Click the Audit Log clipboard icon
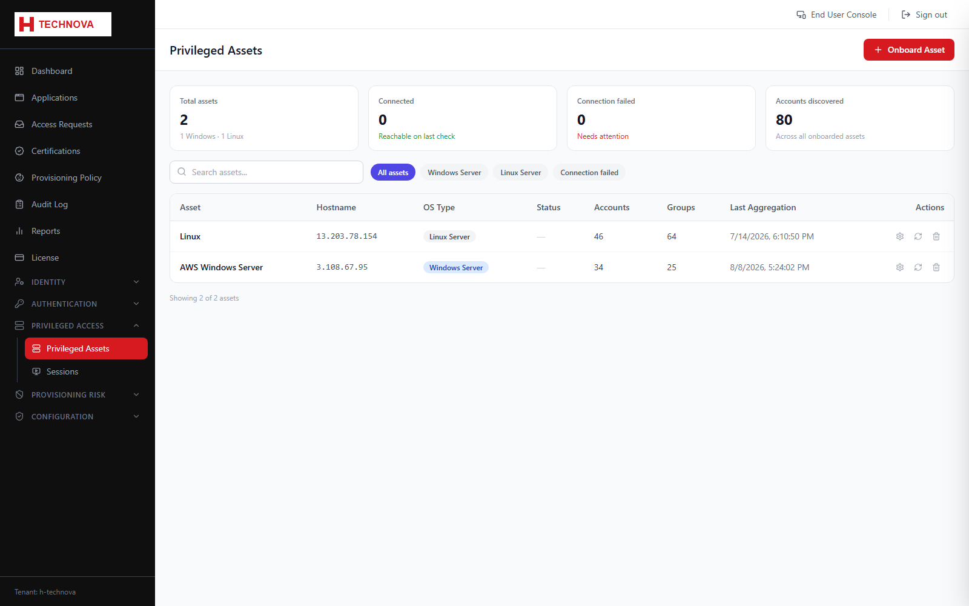This screenshot has width=969, height=606. tap(19, 204)
